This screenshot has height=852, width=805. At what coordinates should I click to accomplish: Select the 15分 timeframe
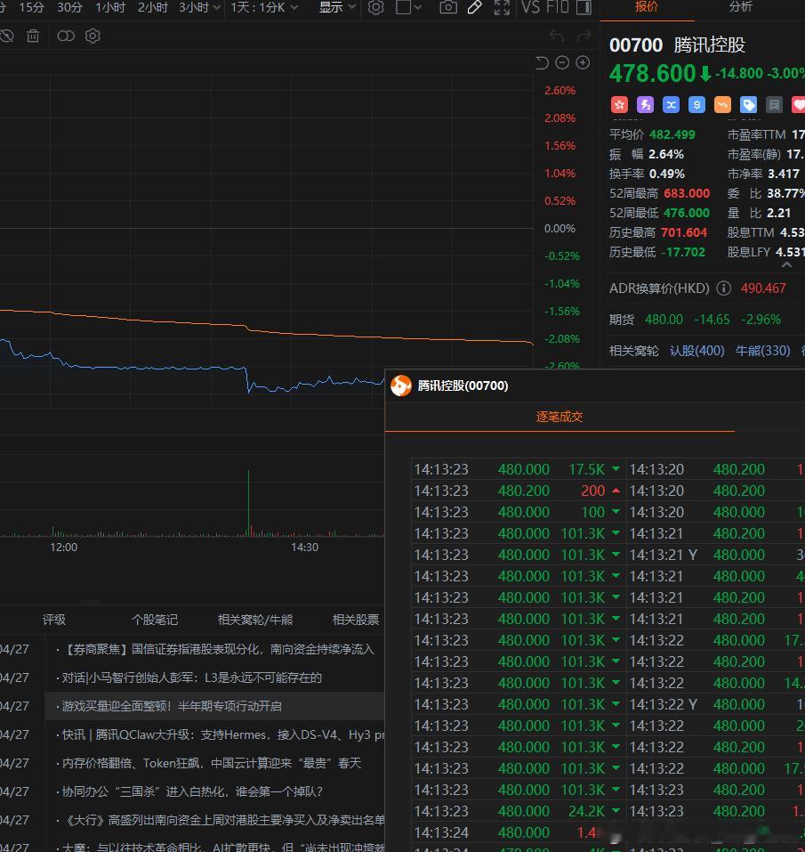coord(31,8)
